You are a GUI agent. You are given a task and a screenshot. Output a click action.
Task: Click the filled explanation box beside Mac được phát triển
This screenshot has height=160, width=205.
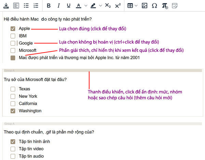[x=13, y=58]
